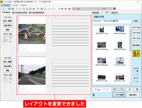Click the fit-width double-headed arrow icon
The height and width of the screenshot is (108, 142).
(x=69, y=9)
